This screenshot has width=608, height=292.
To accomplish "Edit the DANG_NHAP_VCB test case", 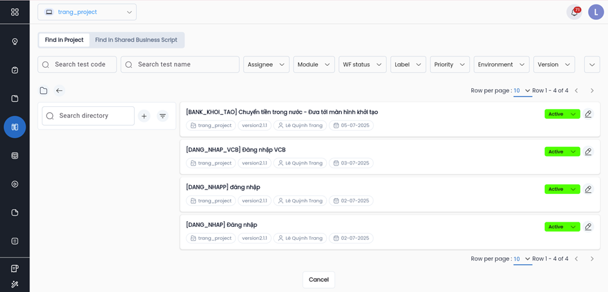I will pos(588,151).
